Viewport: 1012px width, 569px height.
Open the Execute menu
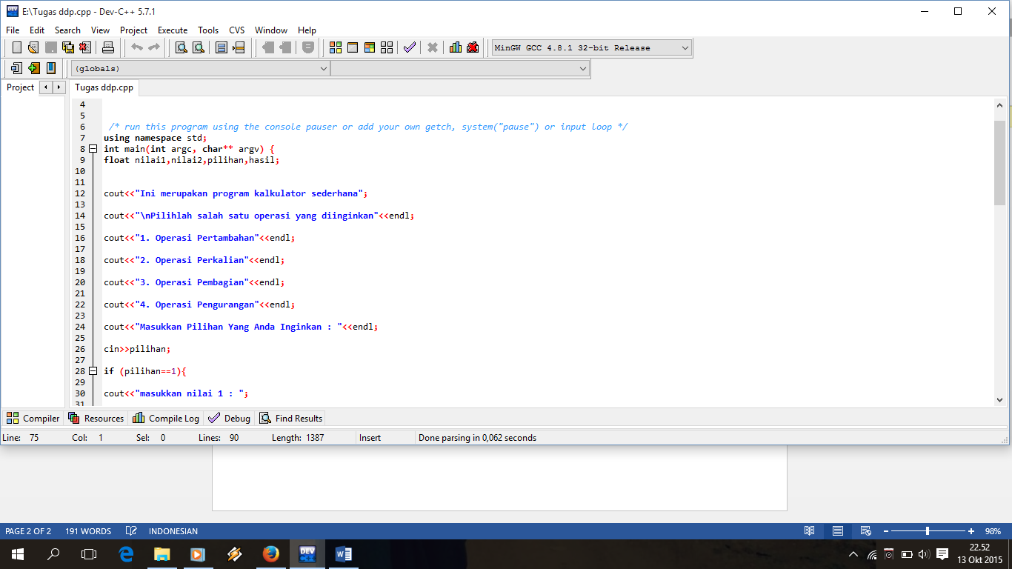pyautogui.click(x=173, y=30)
